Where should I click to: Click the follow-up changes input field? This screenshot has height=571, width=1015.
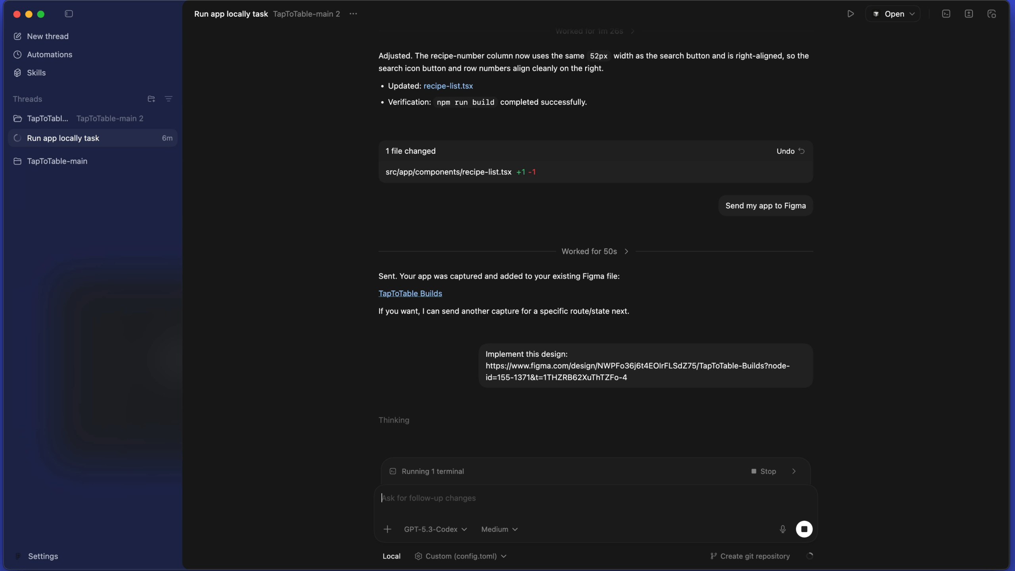pyautogui.click(x=595, y=498)
